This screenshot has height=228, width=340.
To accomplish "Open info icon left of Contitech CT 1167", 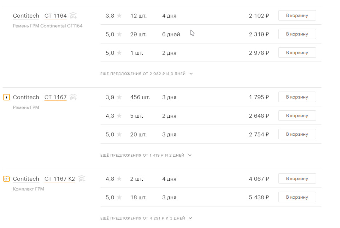I will click(6, 97).
